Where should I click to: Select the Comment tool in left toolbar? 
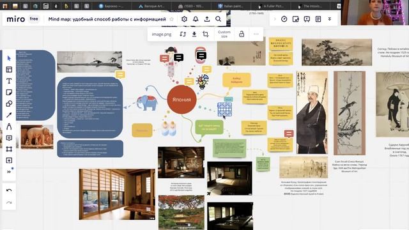[9, 138]
